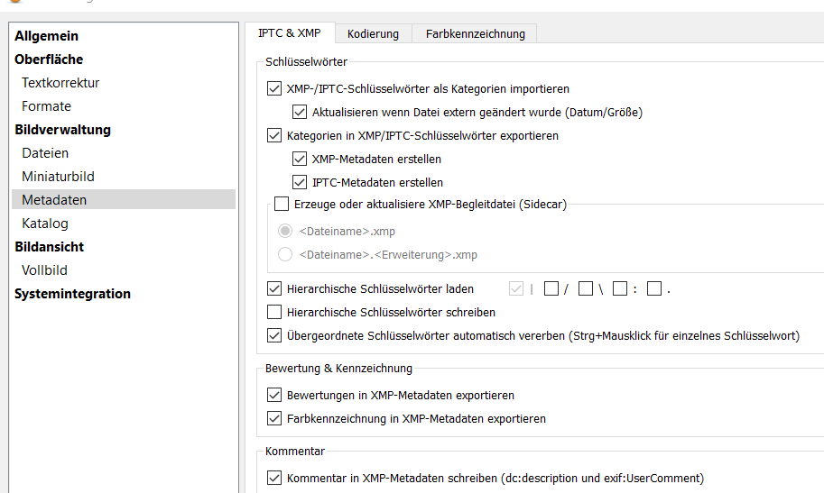Uncheck XMP-Metadaten erstellen

pos(301,160)
